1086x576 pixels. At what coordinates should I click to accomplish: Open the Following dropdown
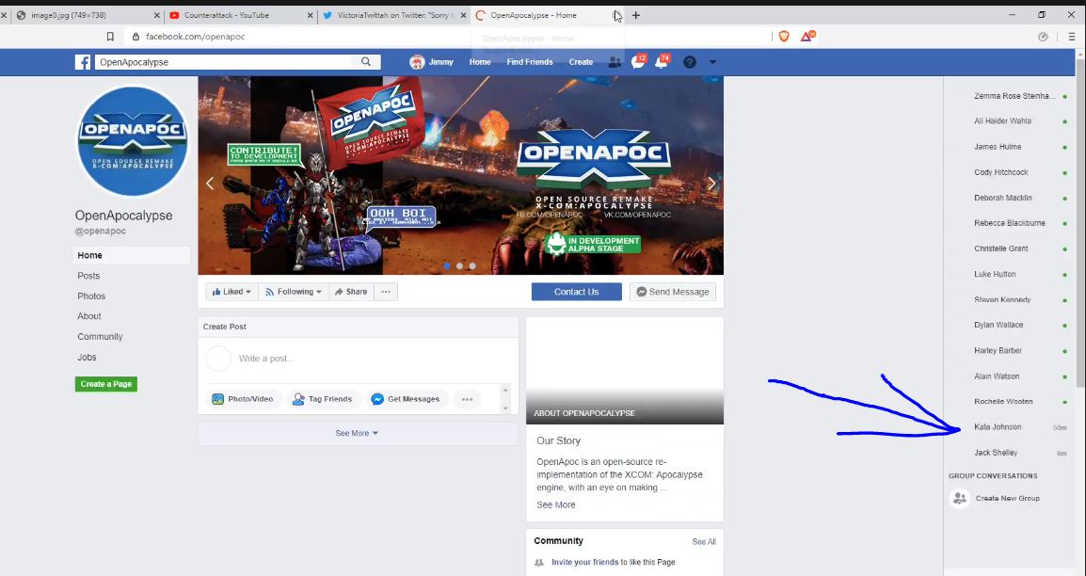tap(293, 292)
